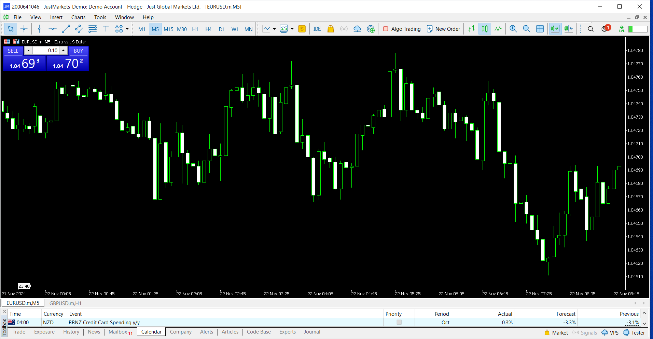
Task: Open the chart type line dropdown arrow
Action: 274,29
